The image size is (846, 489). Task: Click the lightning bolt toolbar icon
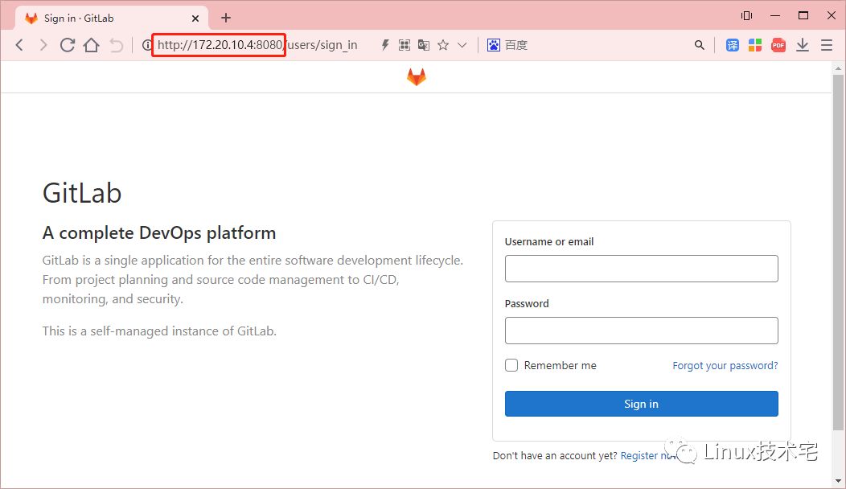(x=385, y=45)
